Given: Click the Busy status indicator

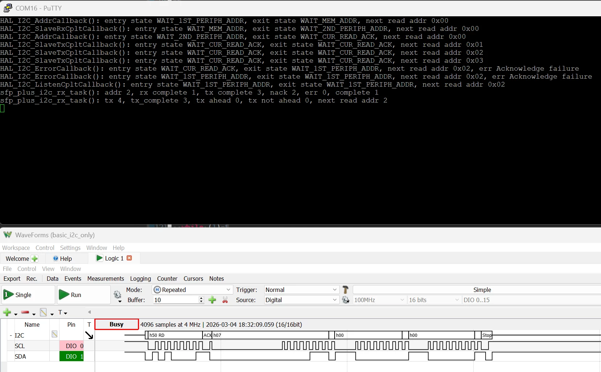Looking at the screenshot, I should [x=116, y=324].
